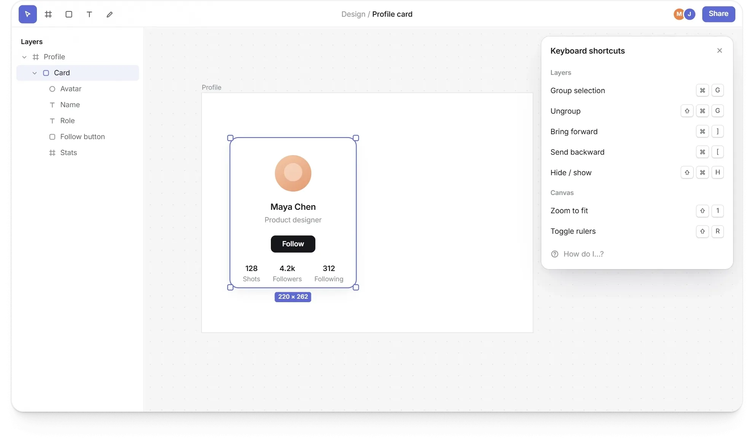Go to Design in the breadcrumb
Screen dimensions: 754x447
[x=353, y=14]
